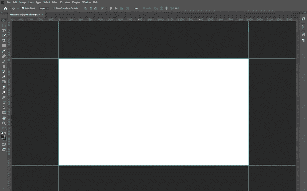307x191 pixels.
Task: Select the Polygonal Lasso tool
Action: [4, 31]
